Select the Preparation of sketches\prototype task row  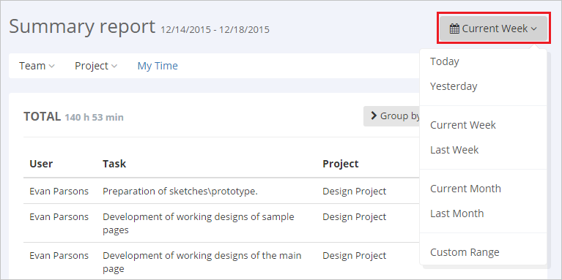[221, 192]
